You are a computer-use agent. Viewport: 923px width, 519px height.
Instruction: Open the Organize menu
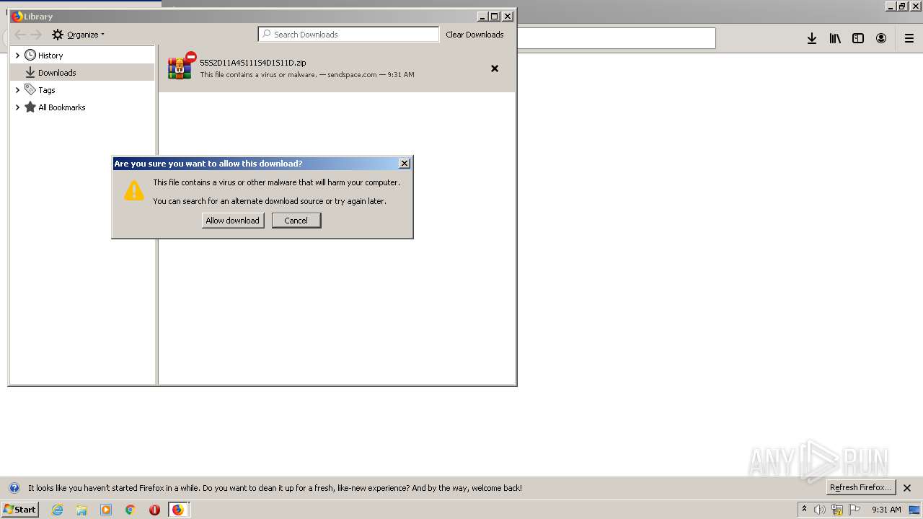click(78, 35)
